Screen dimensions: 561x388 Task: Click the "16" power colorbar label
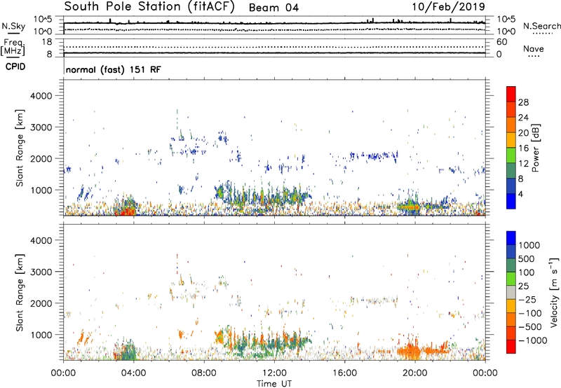point(523,148)
